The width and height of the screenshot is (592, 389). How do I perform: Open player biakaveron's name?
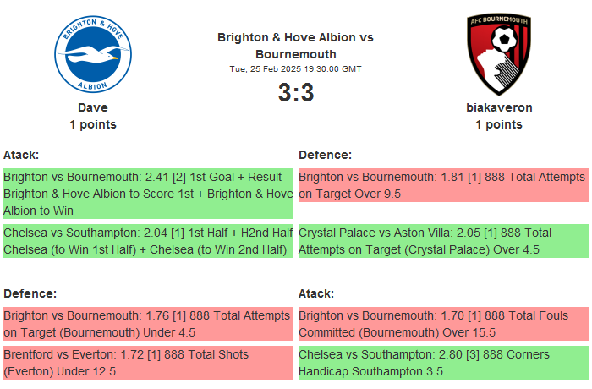pyautogui.click(x=499, y=107)
